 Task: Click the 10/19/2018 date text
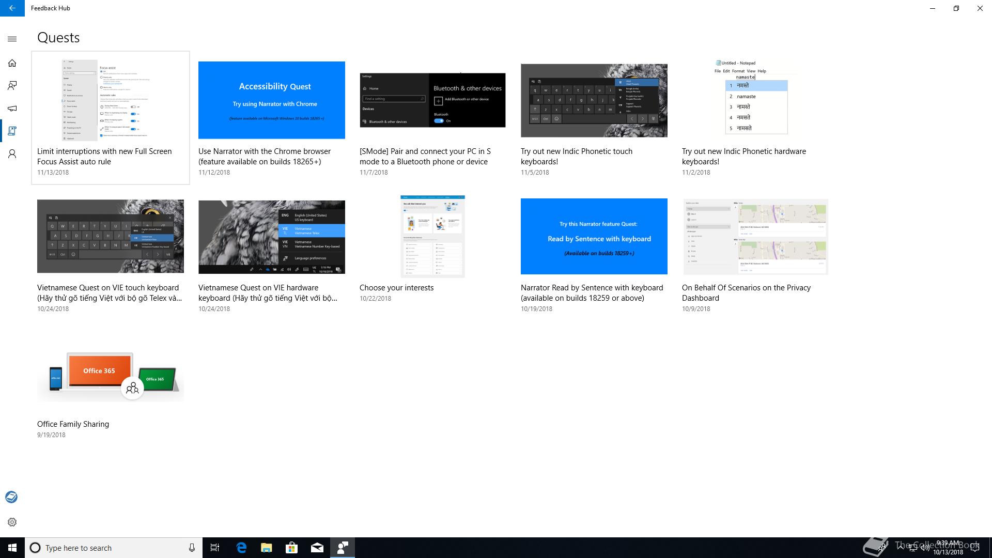pos(537,309)
